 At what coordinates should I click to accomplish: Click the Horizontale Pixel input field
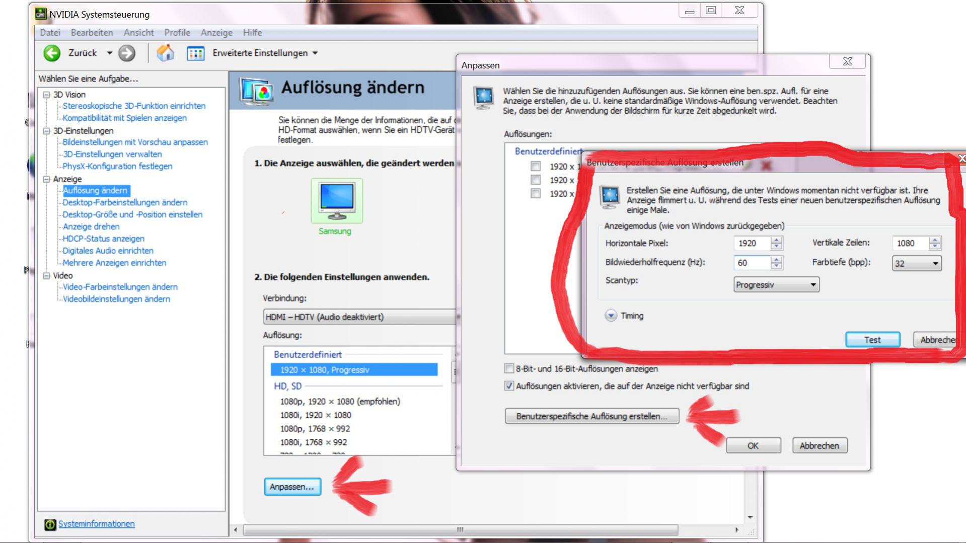752,243
